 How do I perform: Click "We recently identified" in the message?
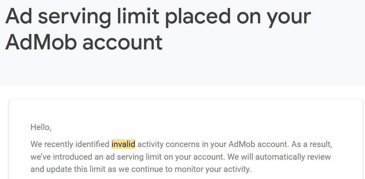click(70, 144)
